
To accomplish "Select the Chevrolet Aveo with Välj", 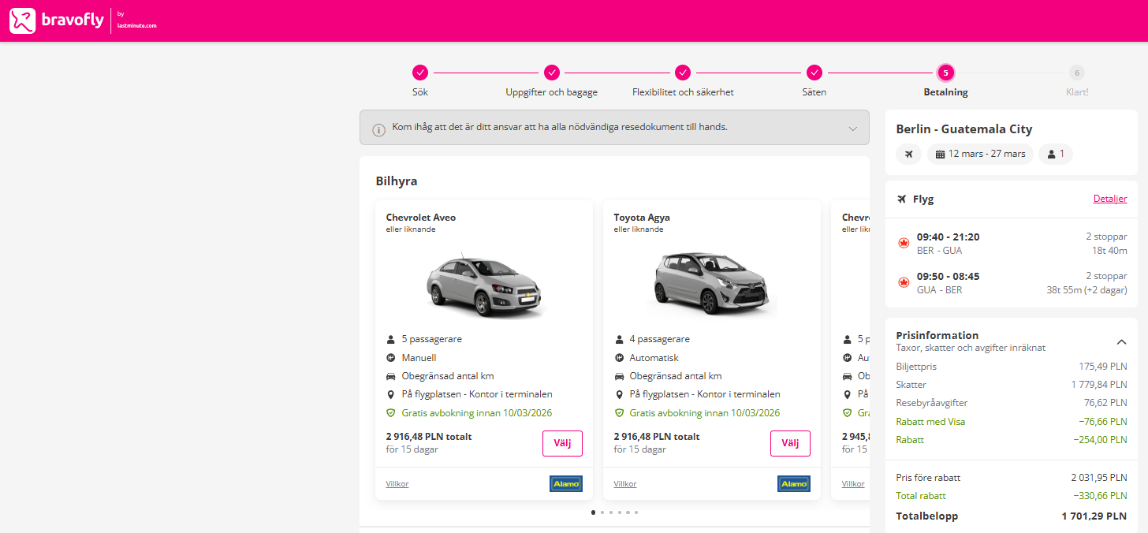I will point(562,443).
